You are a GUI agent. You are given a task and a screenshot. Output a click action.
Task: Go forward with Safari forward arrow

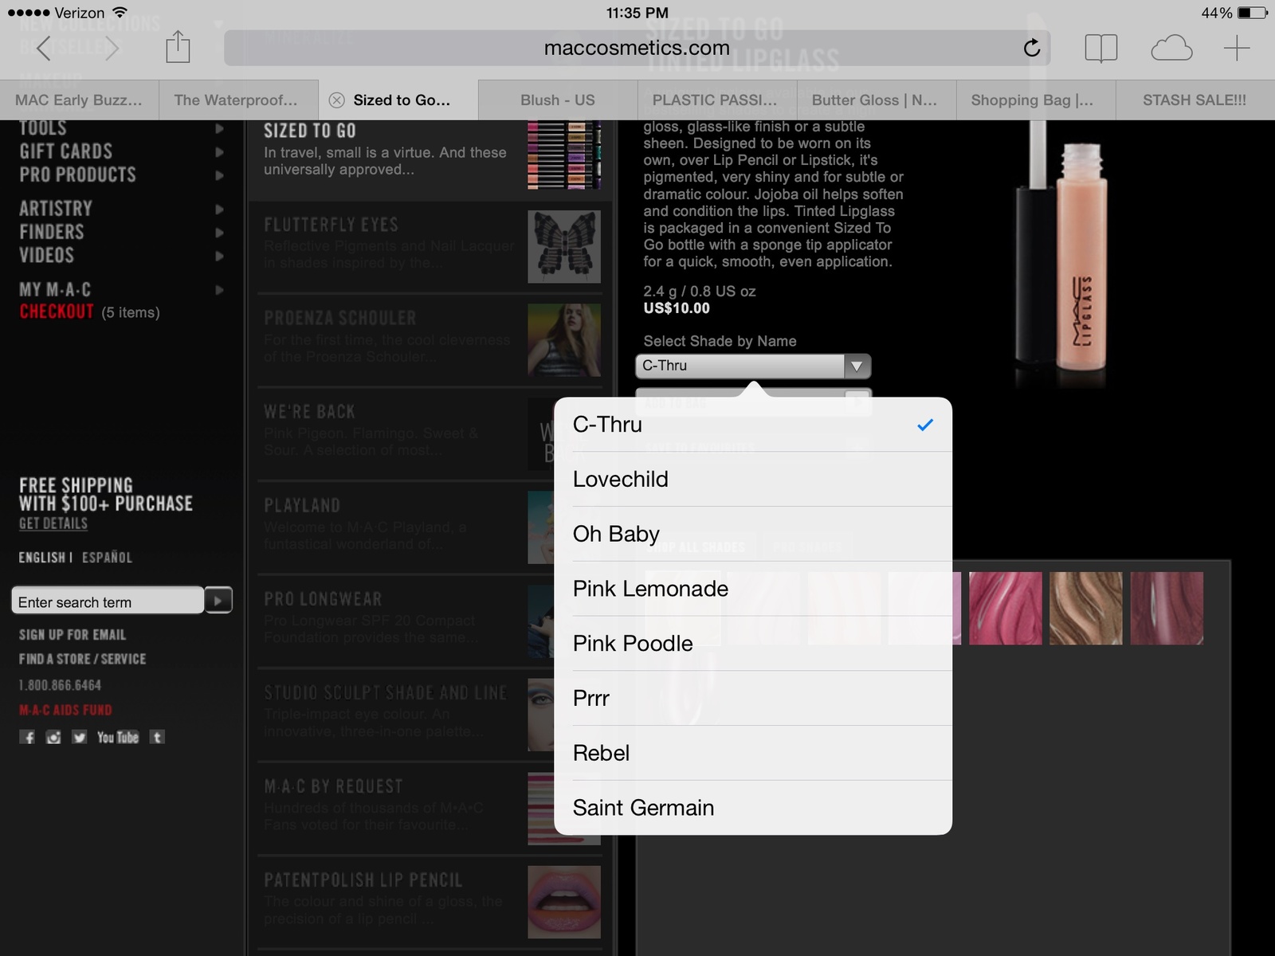coord(112,49)
